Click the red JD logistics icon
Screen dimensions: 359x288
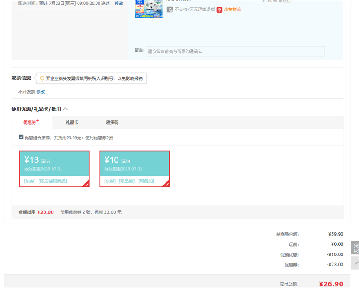click(219, 9)
